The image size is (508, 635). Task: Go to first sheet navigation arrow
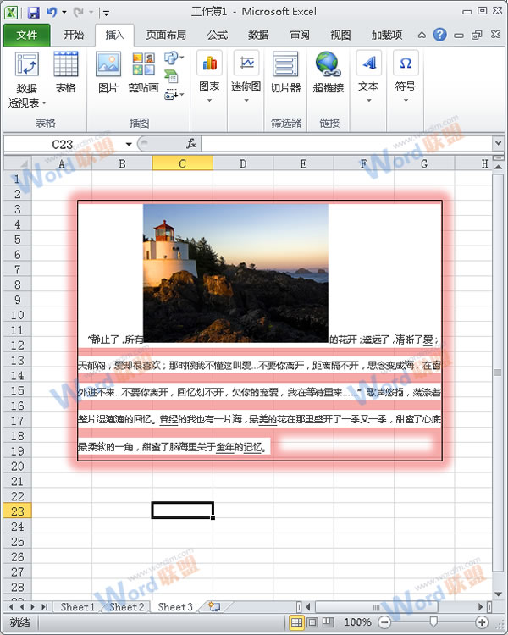pyautogui.click(x=10, y=607)
